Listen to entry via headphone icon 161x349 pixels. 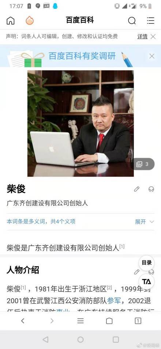tap(151, 189)
